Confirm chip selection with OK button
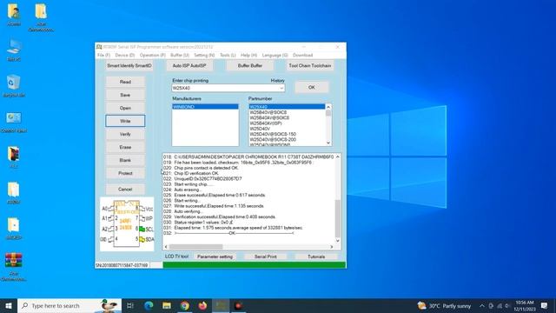Image resolution: width=556 pixels, height=313 pixels. pyautogui.click(x=312, y=87)
